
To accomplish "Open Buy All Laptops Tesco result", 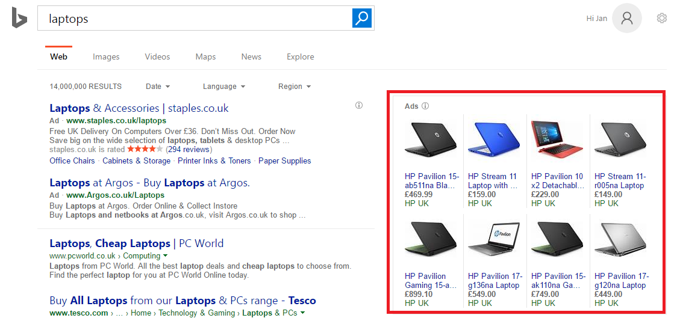I will [183, 301].
